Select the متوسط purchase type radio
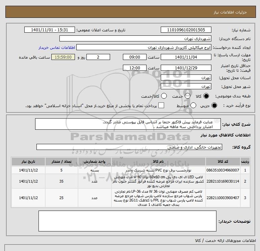The image size is (260, 251). tap(193, 105)
